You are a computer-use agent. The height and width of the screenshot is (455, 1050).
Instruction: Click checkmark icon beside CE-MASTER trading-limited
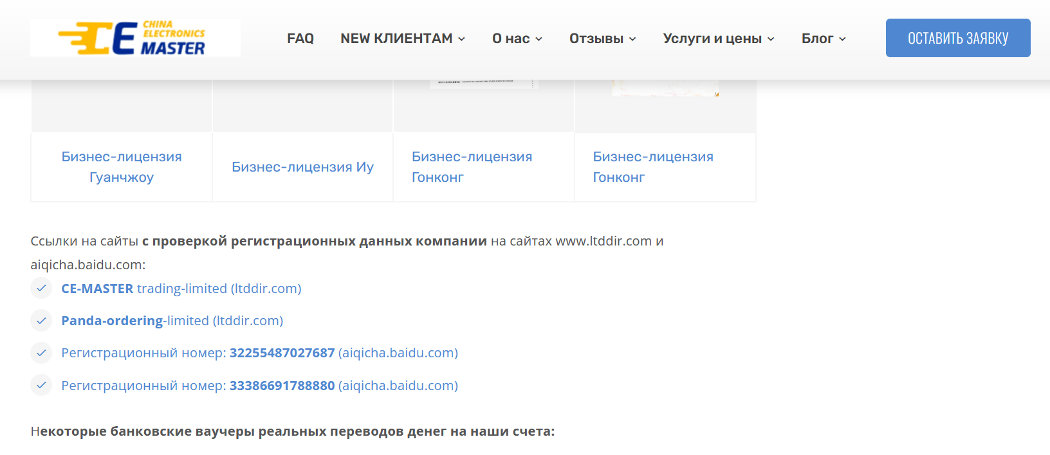pyautogui.click(x=41, y=289)
